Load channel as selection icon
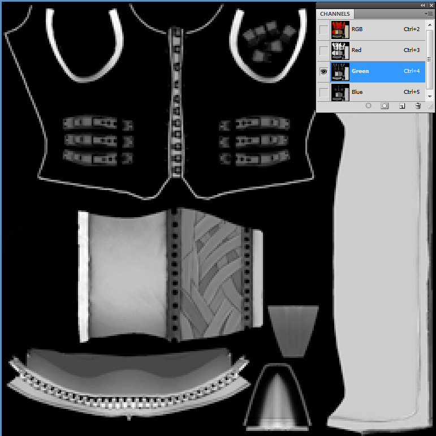436x436 pixels. (x=368, y=106)
